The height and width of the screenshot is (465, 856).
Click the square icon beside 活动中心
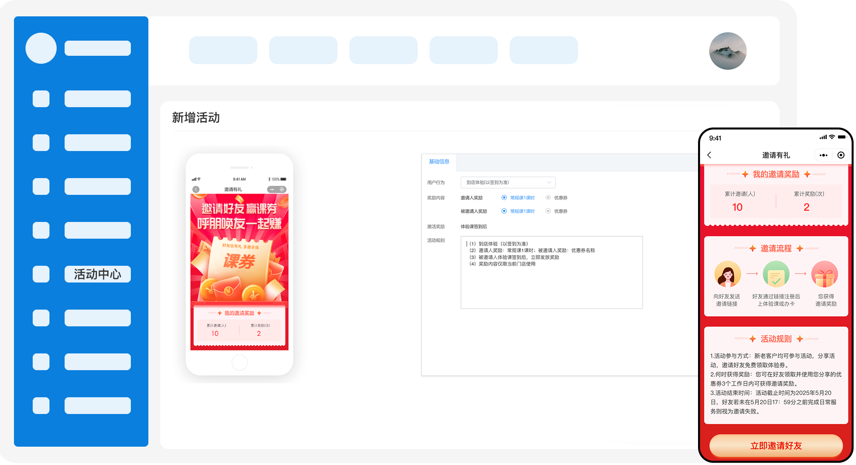click(x=41, y=274)
